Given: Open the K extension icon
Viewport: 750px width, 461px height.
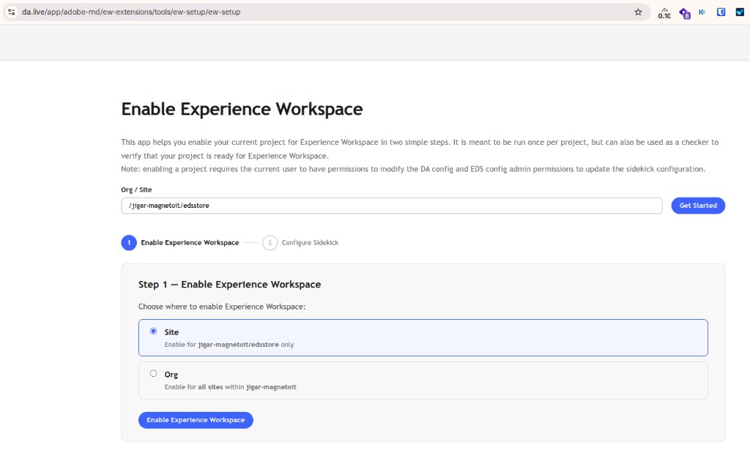Looking at the screenshot, I should [702, 12].
